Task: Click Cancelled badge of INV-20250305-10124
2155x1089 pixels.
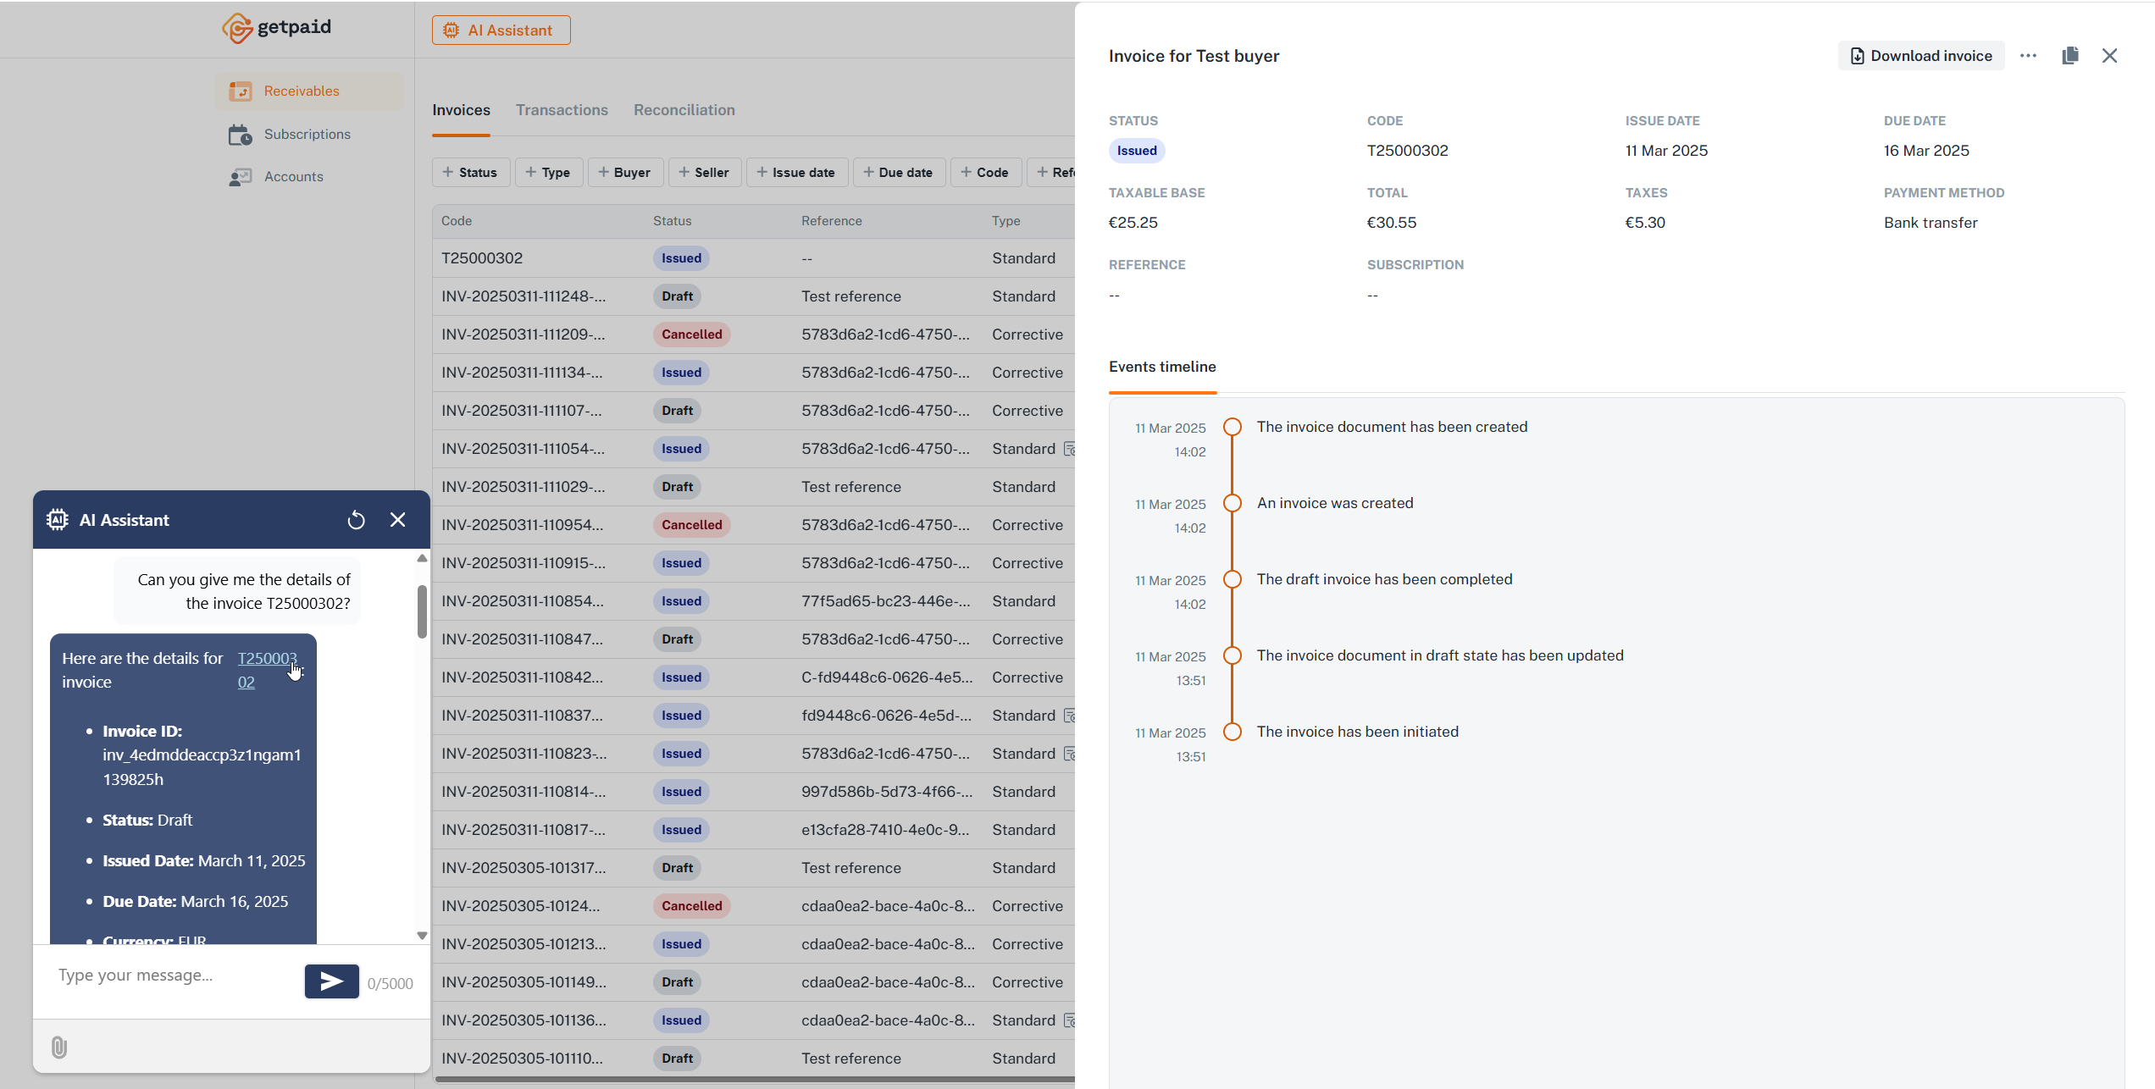Action: click(x=691, y=906)
